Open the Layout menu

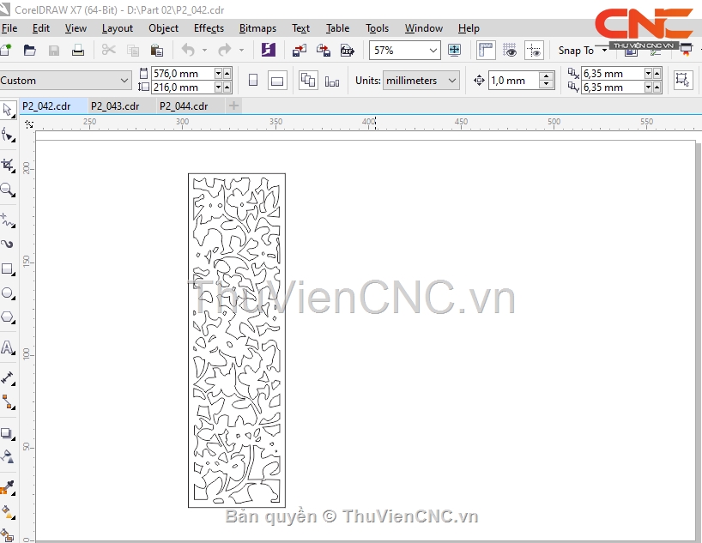pos(118,28)
